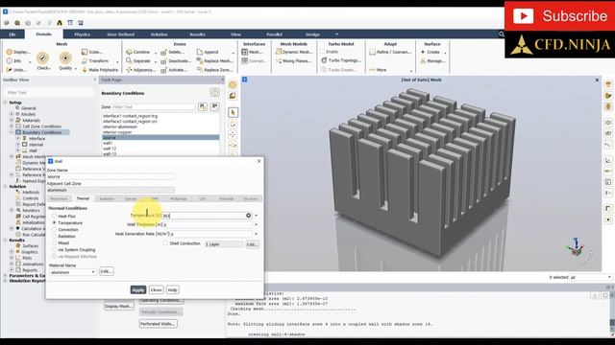Image resolution: width=615 pixels, height=345 pixels.
Task: Click the pan view tool in the graphics toolbar
Action: 233,134
